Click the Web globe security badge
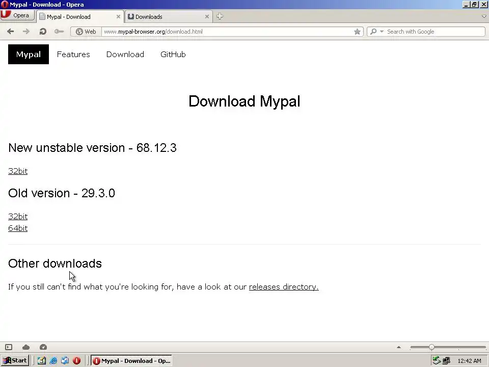This screenshot has width=489, height=367. tap(86, 32)
